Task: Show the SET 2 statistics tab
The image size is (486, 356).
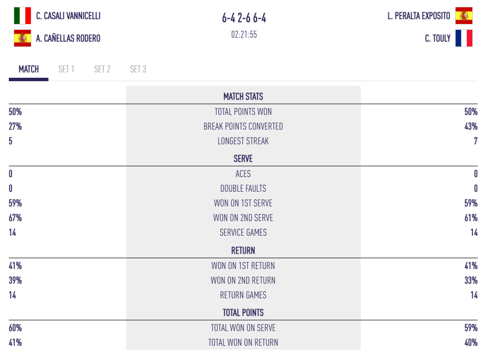Action: tap(102, 69)
